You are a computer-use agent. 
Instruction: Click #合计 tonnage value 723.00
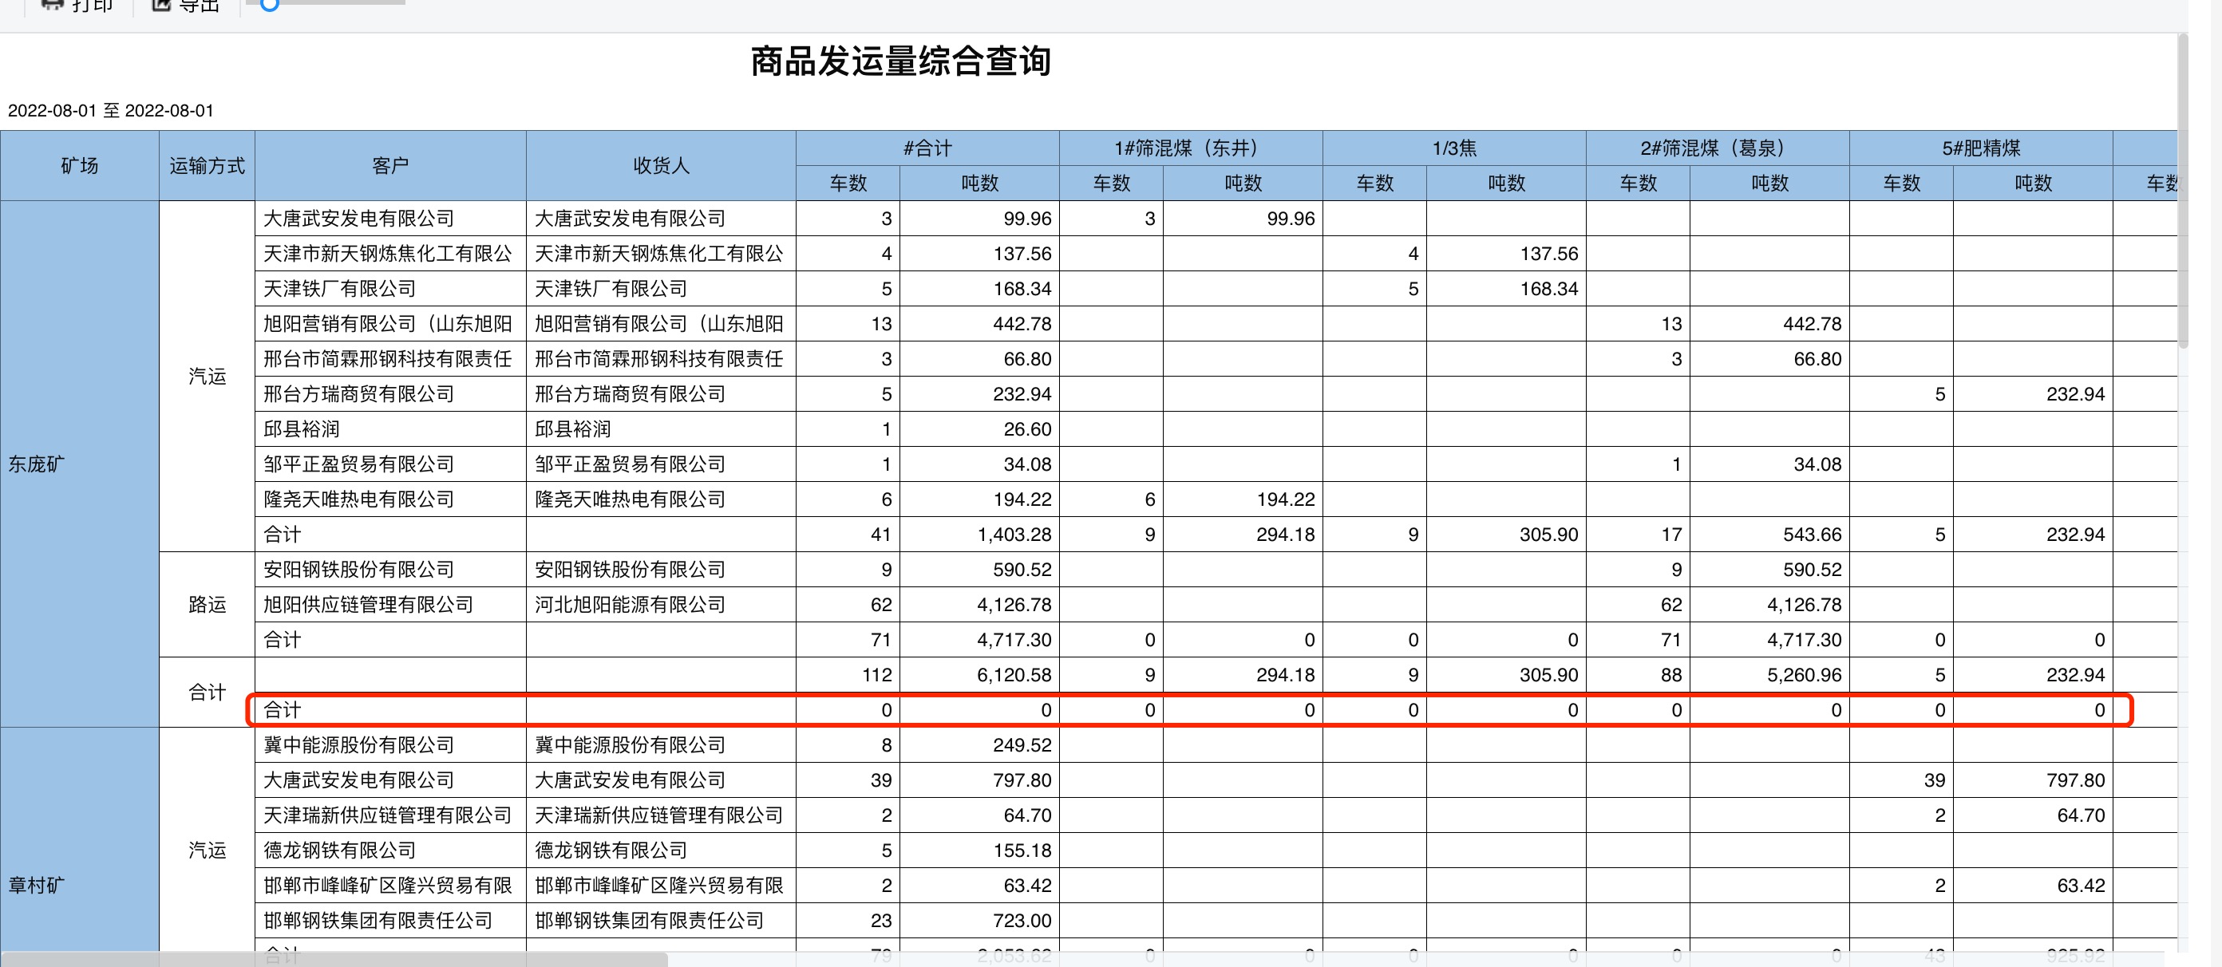[1022, 921]
